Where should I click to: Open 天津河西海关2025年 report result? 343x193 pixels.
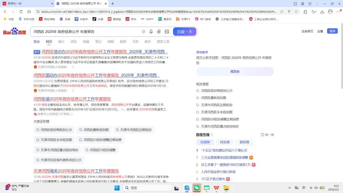point(76,171)
